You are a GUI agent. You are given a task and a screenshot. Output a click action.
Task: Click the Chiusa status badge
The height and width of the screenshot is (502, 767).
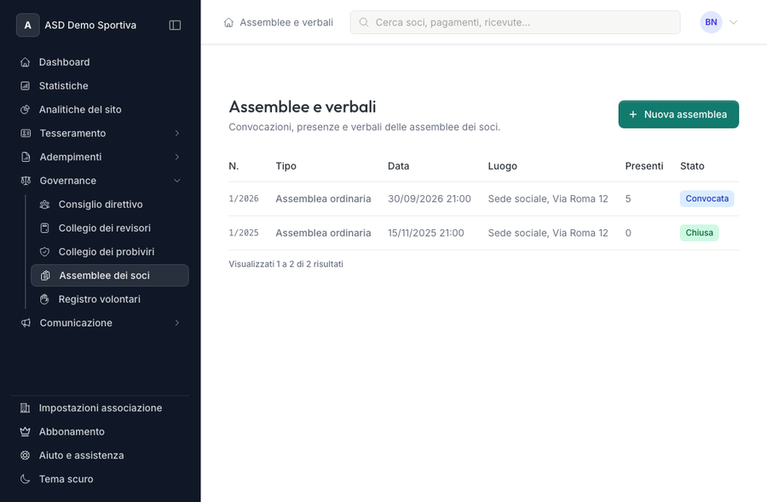699,233
